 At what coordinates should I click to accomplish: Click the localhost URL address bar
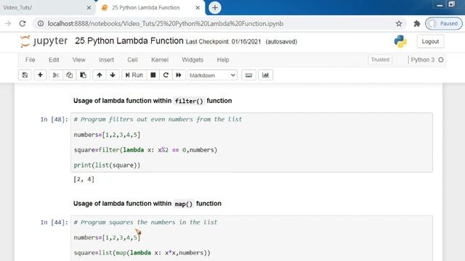[x=166, y=24]
